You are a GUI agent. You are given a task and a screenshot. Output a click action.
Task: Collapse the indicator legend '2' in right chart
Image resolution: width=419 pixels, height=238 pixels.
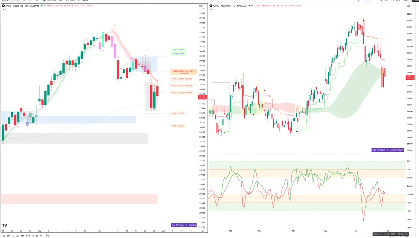click(212, 9)
